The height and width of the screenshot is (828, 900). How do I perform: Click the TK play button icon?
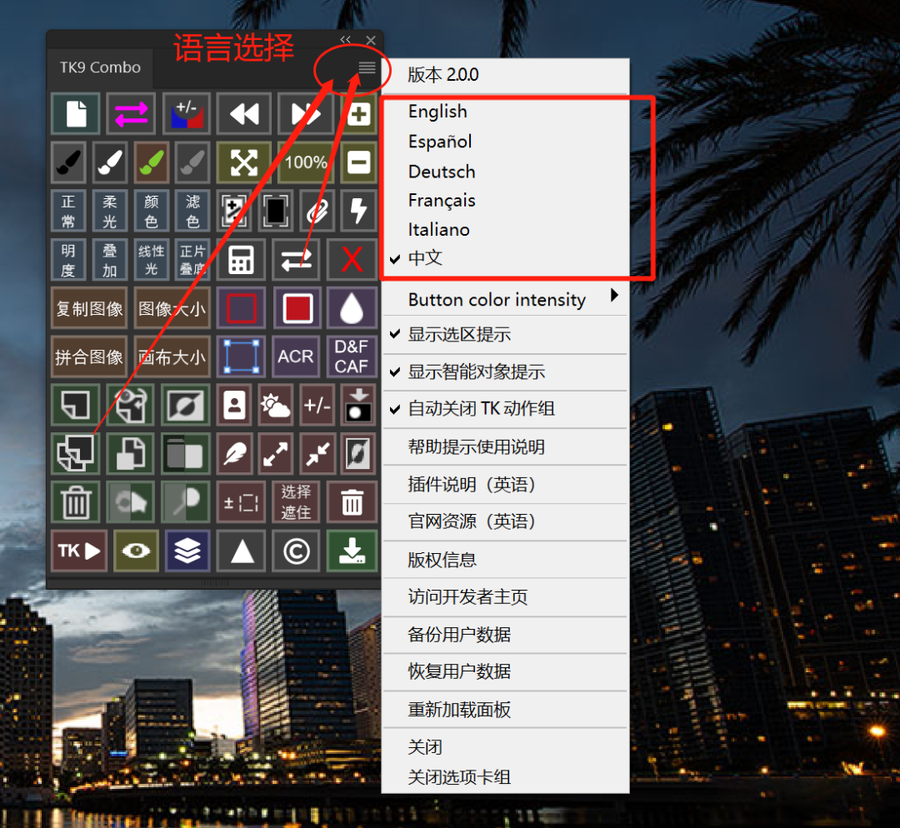point(78,551)
